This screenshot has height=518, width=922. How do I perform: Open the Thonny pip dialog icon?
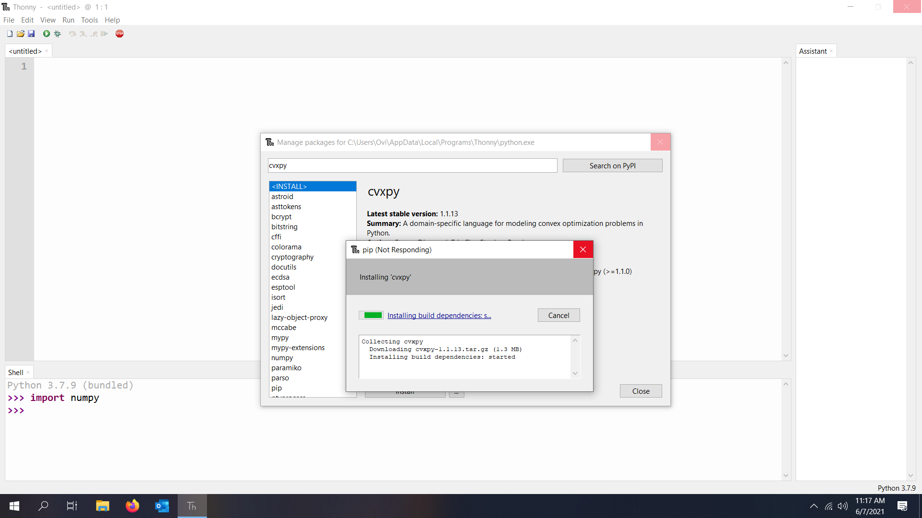pos(355,249)
